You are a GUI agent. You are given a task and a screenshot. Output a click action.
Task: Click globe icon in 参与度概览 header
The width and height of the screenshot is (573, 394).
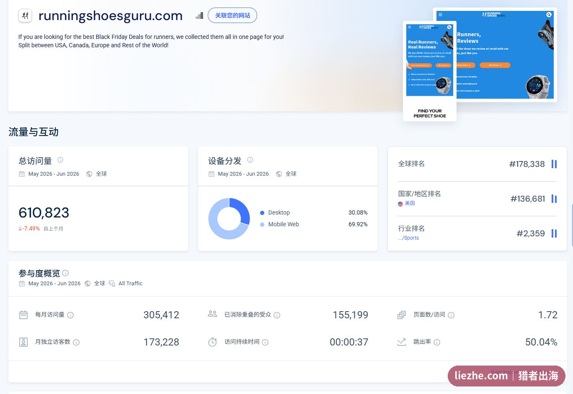(88, 284)
